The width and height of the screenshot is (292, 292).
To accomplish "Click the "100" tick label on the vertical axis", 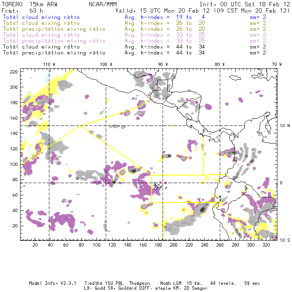I will [14, 164].
